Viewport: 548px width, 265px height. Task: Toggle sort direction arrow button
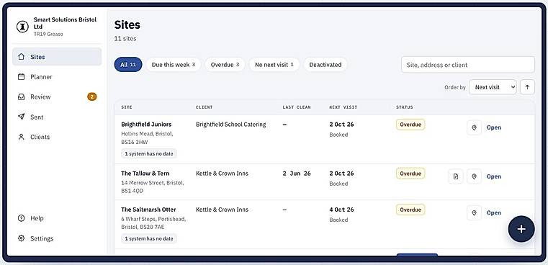[x=527, y=87]
